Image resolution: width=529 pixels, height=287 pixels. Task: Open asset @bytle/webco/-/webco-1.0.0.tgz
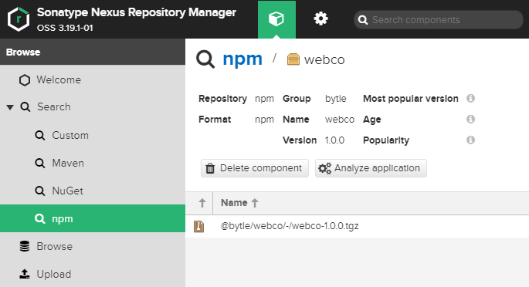coord(290,226)
